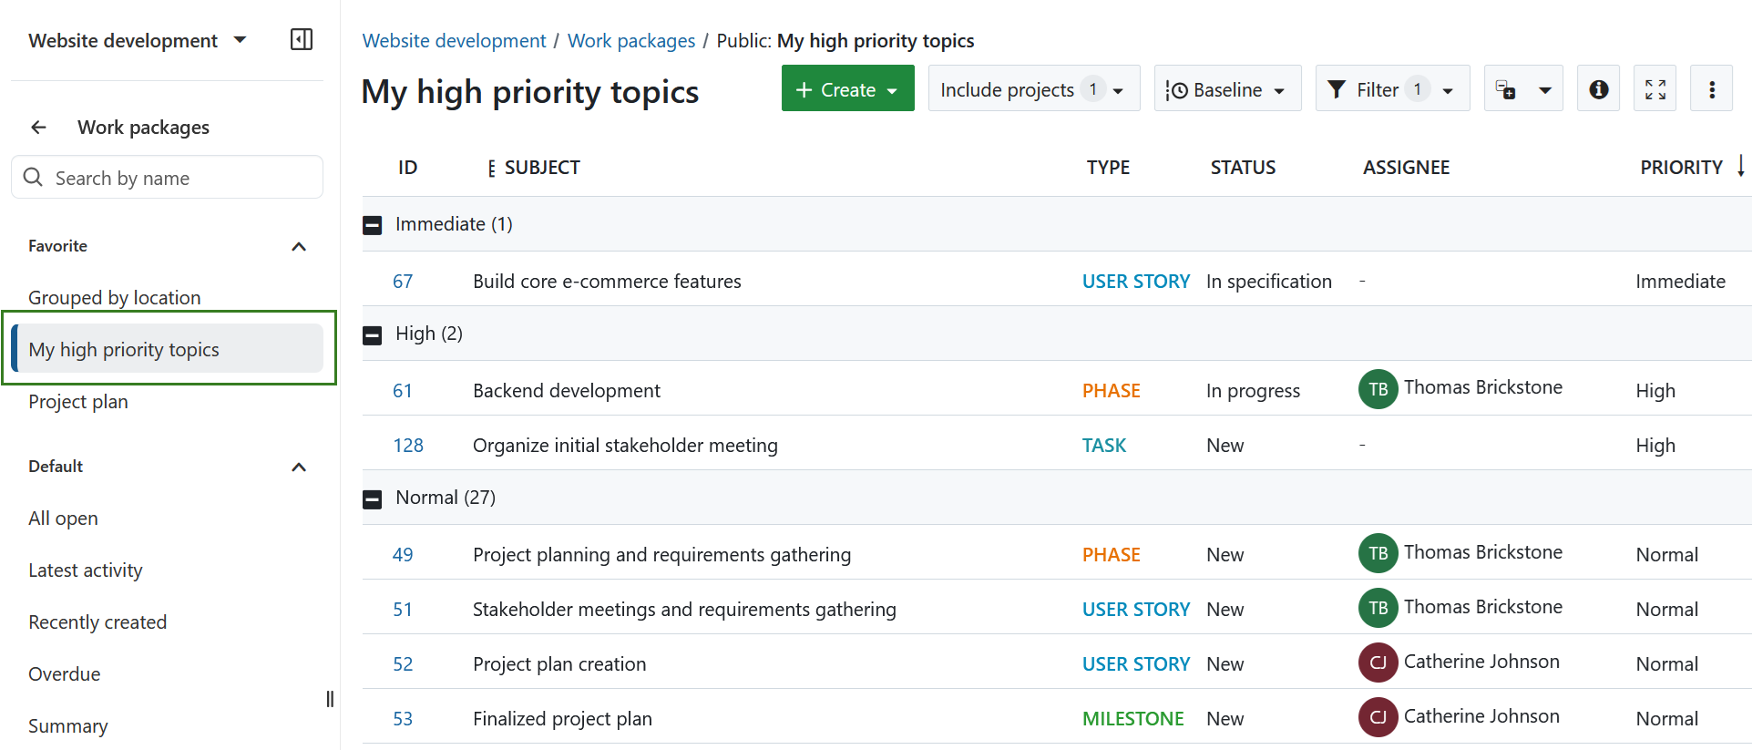Open work package ID 49
This screenshot has width=1752, height=750.
point(403,554)
